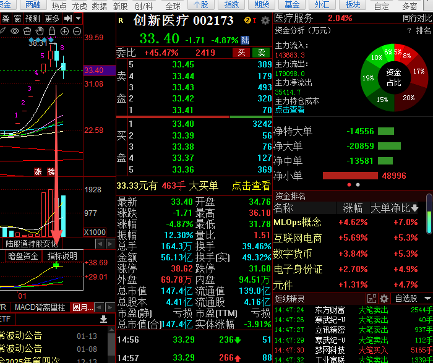
Task: Click the download arrow icon near ETF
Action: [103, 319]
